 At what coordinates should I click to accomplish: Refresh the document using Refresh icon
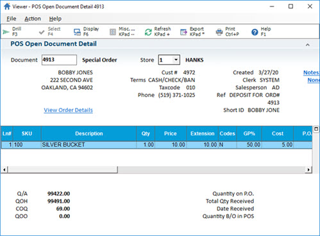(148, 32)
